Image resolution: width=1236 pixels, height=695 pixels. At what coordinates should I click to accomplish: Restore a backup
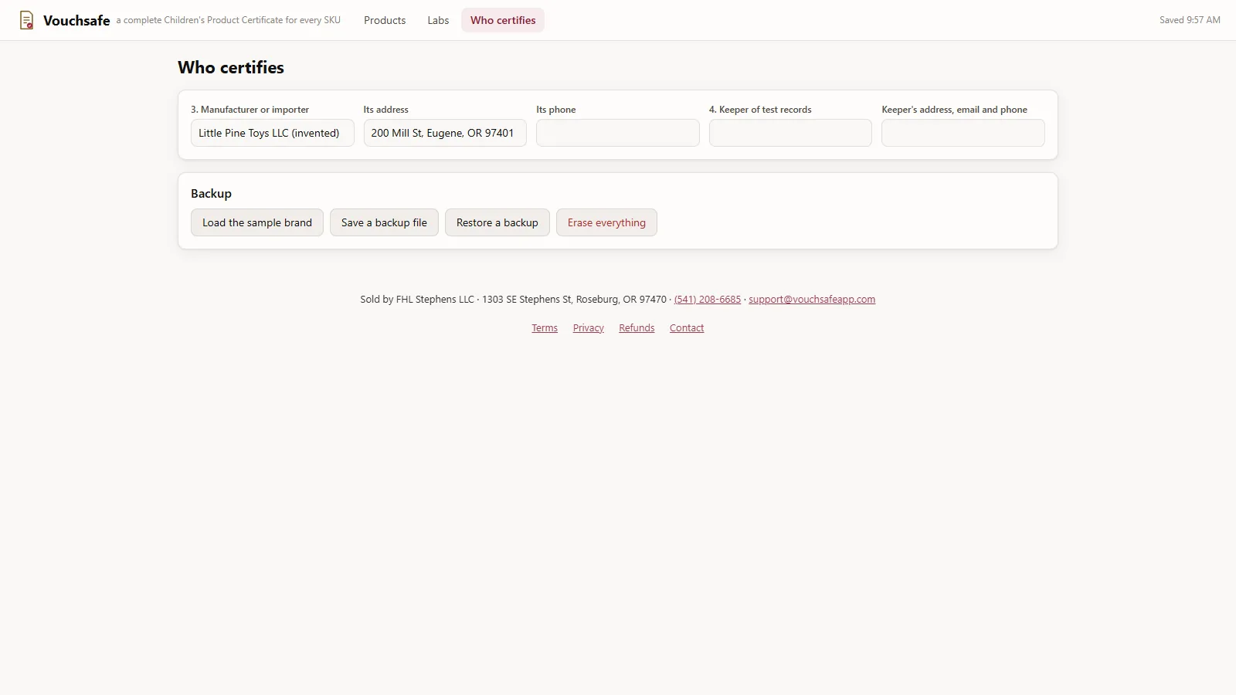497,222
